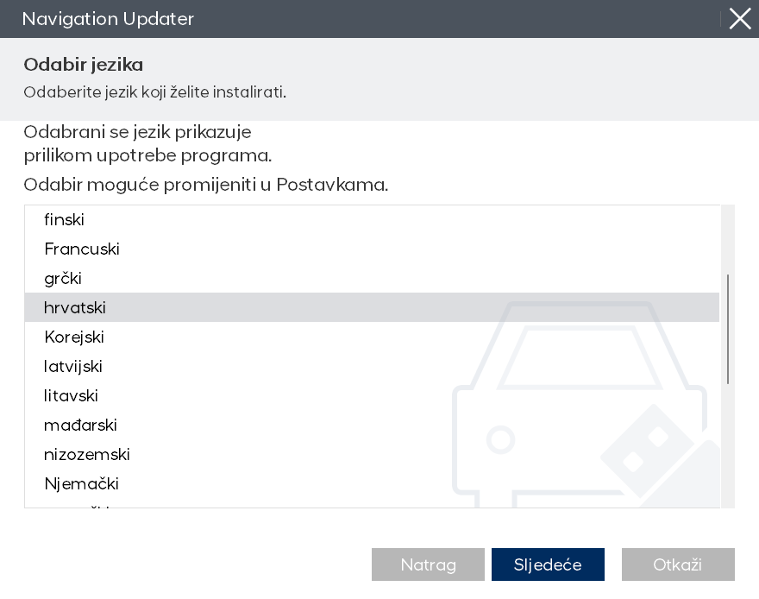Choose Francuski in the language list
Image resolution: width=759 pixels, height=599 pixels.
point(82,249)
